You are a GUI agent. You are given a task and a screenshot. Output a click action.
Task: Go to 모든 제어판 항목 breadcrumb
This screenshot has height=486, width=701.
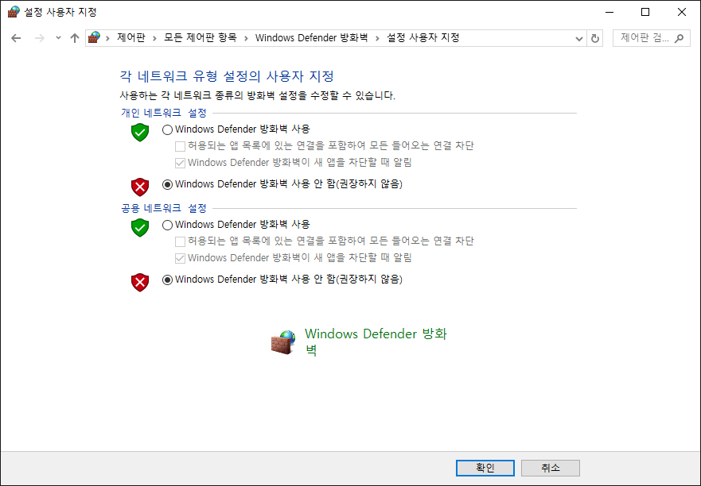coord(200,38)
